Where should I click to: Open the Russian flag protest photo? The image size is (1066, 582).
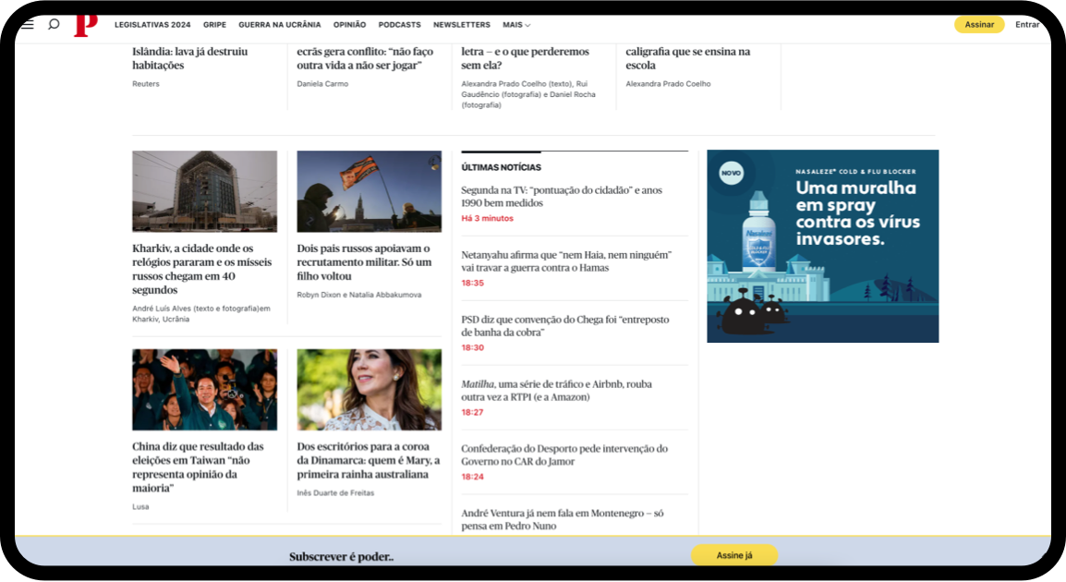369,191
